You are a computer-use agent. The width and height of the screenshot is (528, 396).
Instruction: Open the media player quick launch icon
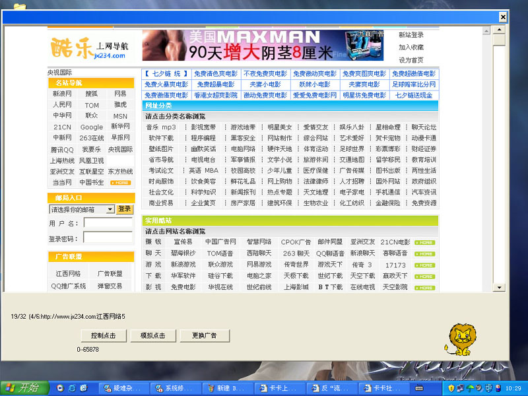tap(60, 388)
